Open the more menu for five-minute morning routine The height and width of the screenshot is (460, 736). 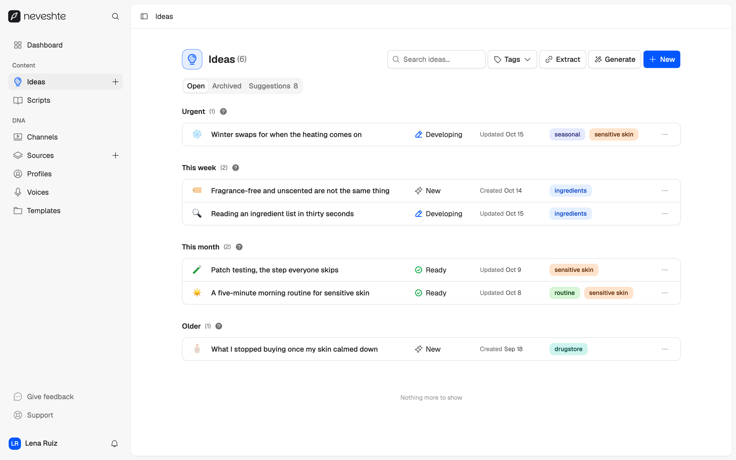click(x=665, y=293)
